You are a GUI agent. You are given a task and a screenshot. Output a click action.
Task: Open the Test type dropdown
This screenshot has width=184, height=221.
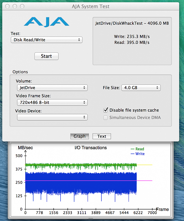click(x=47, y=40)
